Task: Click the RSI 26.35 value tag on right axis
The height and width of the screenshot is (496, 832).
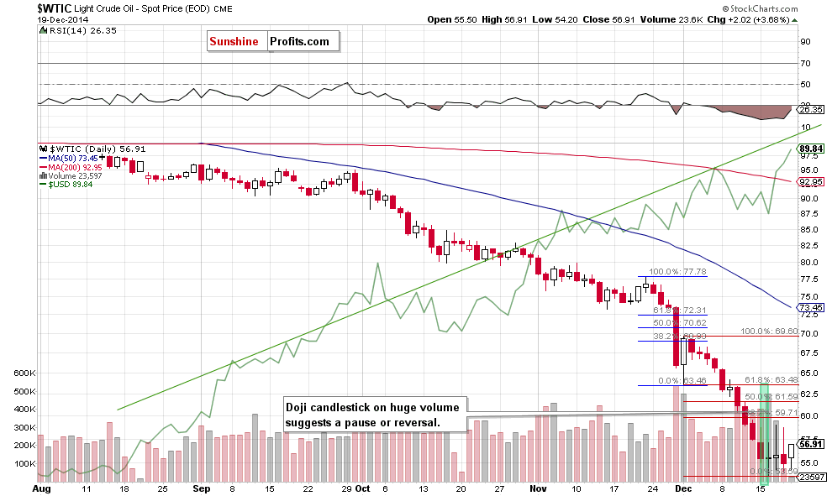Action: coord(811,110)
